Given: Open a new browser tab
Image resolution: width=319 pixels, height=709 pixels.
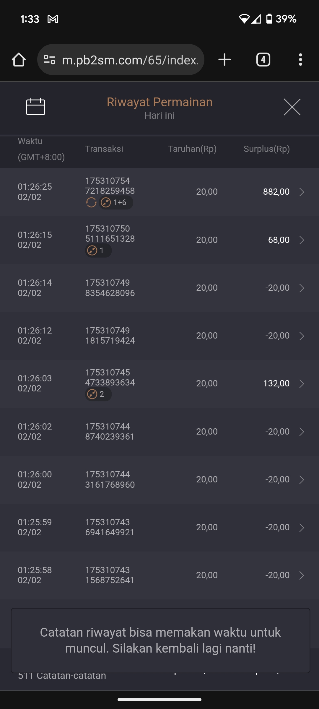Looking at the screenshot, I should tap(224, 60).
